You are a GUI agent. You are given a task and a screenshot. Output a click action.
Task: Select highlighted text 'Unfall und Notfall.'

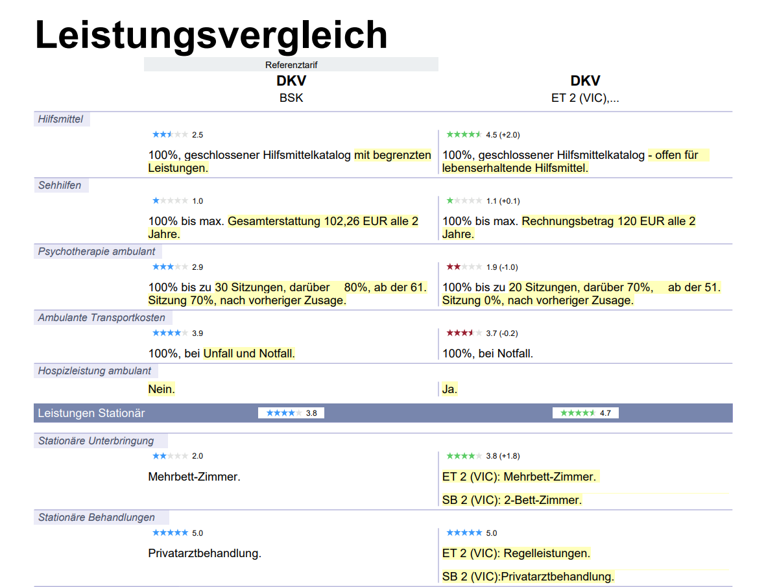tap(249, 353)
